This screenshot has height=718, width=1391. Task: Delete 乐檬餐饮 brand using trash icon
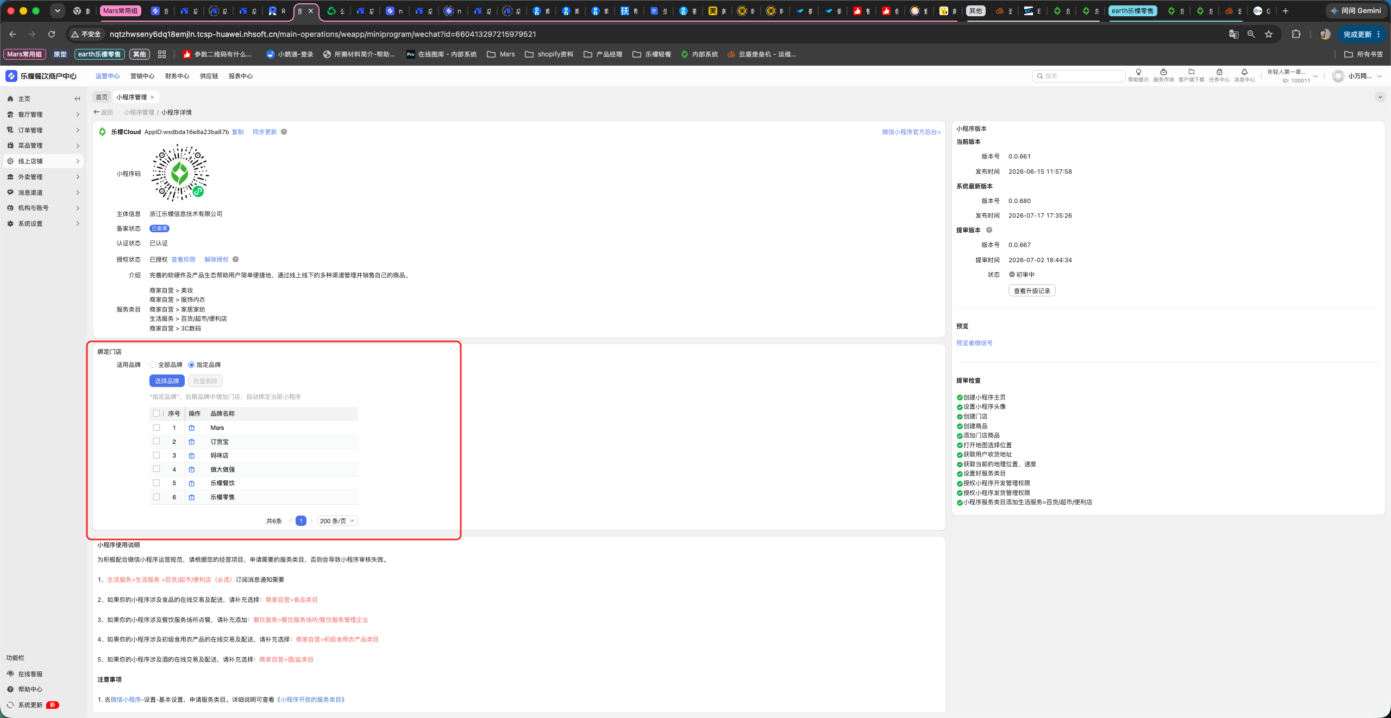(191, 484)
